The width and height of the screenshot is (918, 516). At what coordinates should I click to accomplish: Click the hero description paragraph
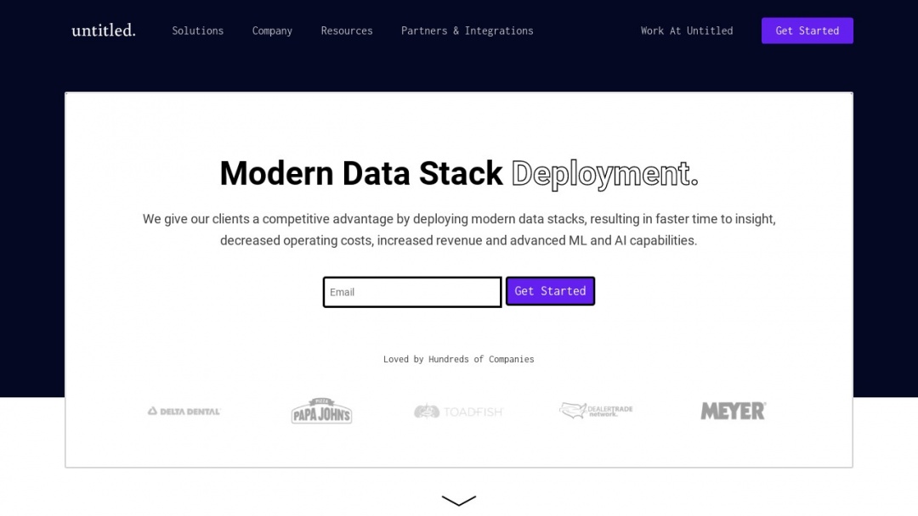point(459,229)
